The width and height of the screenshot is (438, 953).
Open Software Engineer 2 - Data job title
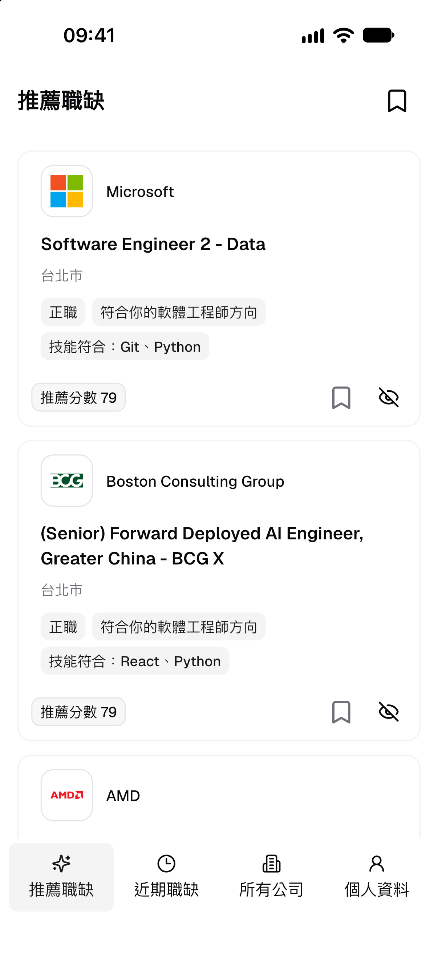[x=153, y=244]
